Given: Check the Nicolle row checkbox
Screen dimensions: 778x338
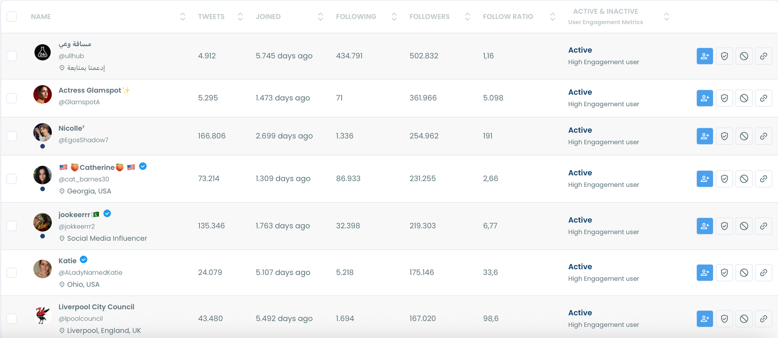Looking at the screenshot, I should (x=12, y=136).
